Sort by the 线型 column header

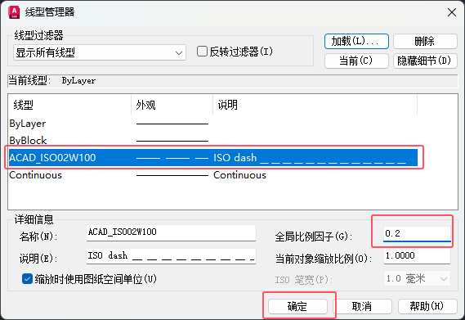pyautogui.click(x=70, y=105)
